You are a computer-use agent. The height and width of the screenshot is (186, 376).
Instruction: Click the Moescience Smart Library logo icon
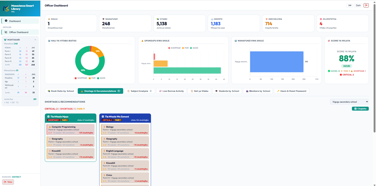6,9
